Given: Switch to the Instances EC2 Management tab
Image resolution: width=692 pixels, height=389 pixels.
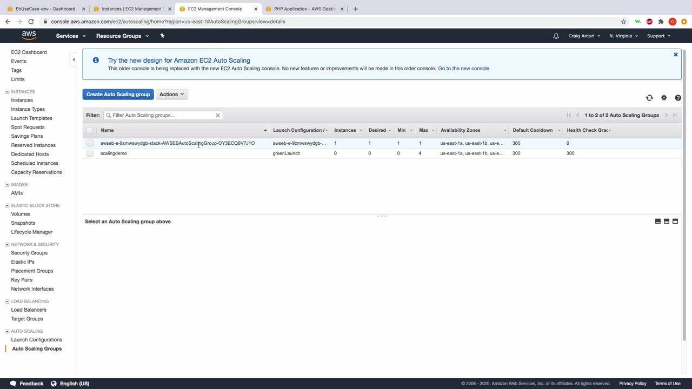Looking at the screenshot, I should 132,9.
